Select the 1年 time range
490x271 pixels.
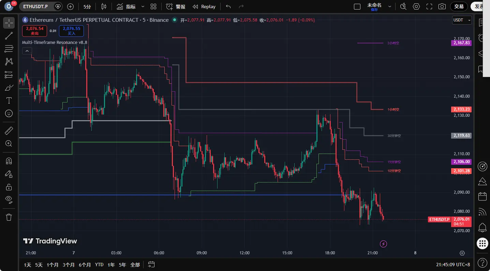(x=111, y=265)
